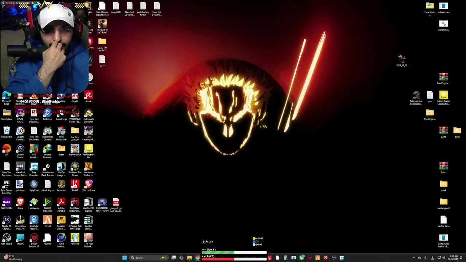This screenshot has width=466, height=262.
Task: Open DualSafe Password Manager icon
Action: (34, 223)
